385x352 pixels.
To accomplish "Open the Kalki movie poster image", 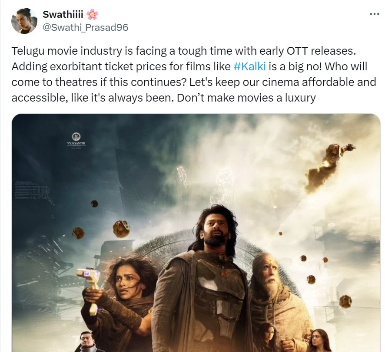I will tap(196, 233).
